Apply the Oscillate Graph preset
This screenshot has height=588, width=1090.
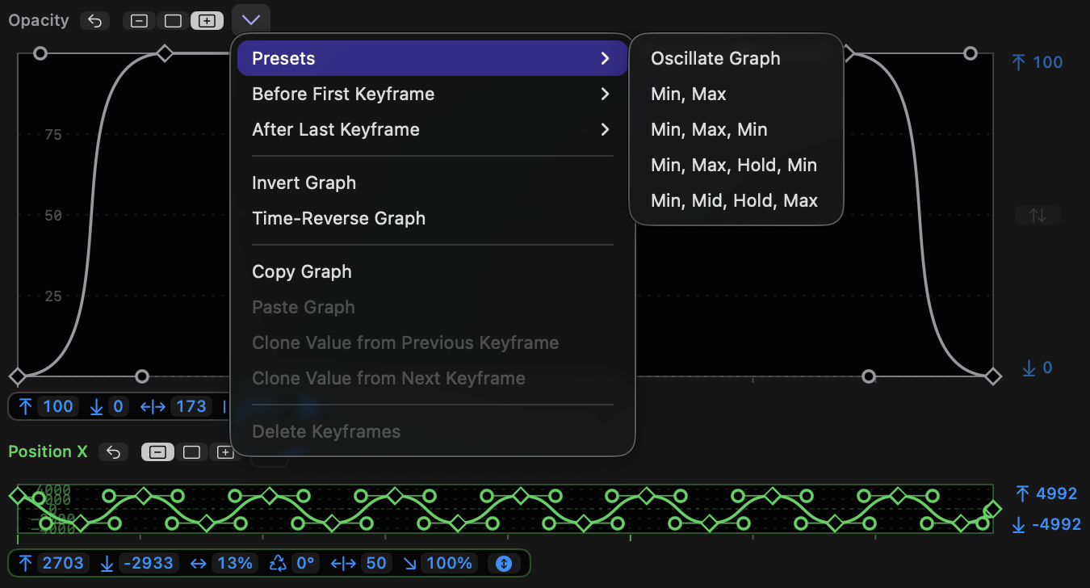[715, 59]
